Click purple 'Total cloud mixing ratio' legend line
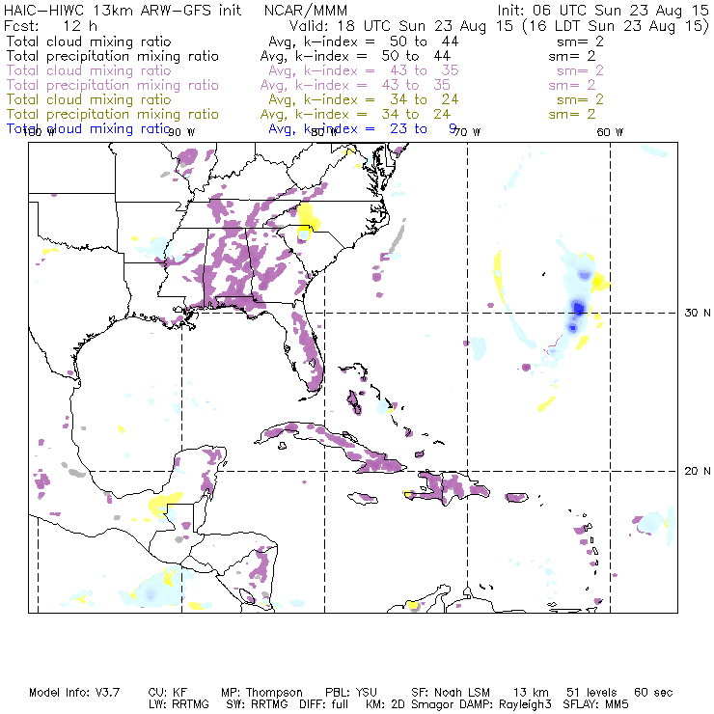The image size is (714, 714). click(89, 70)
